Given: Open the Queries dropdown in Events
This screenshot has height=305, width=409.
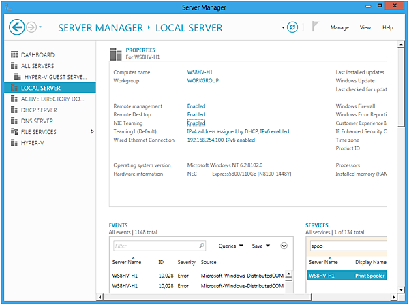Looking at the screenshot, I should pyautogui.click(x=230, y=246).
